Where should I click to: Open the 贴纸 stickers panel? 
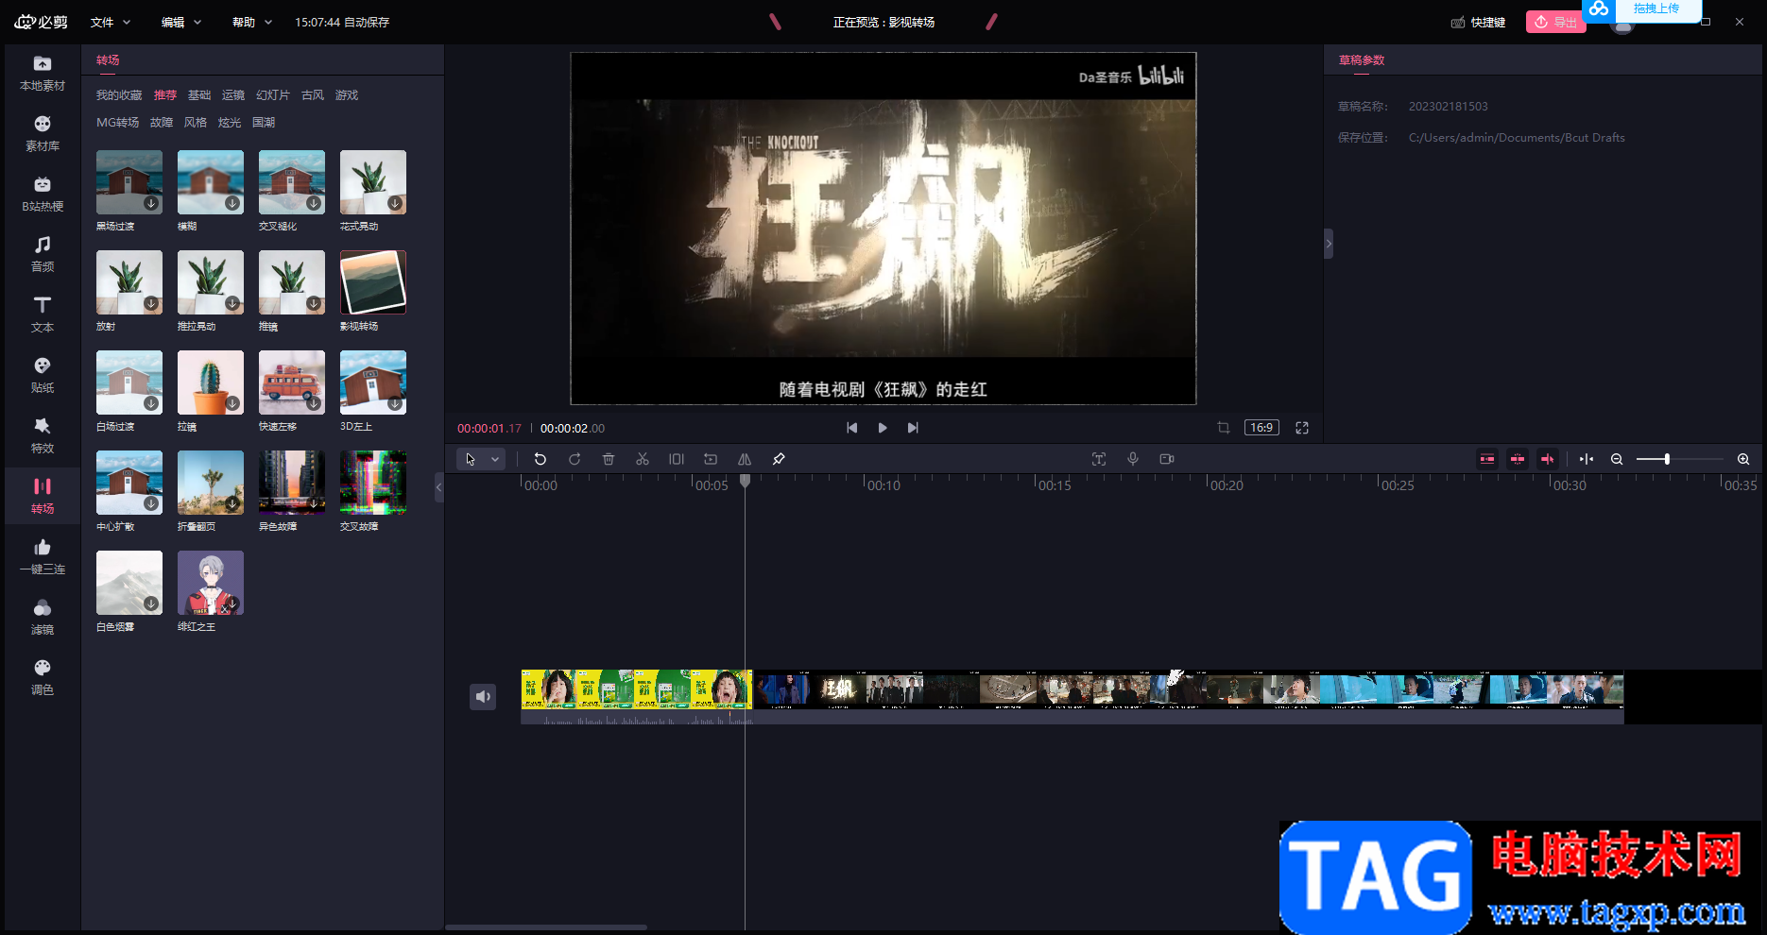tap(43, 376)
